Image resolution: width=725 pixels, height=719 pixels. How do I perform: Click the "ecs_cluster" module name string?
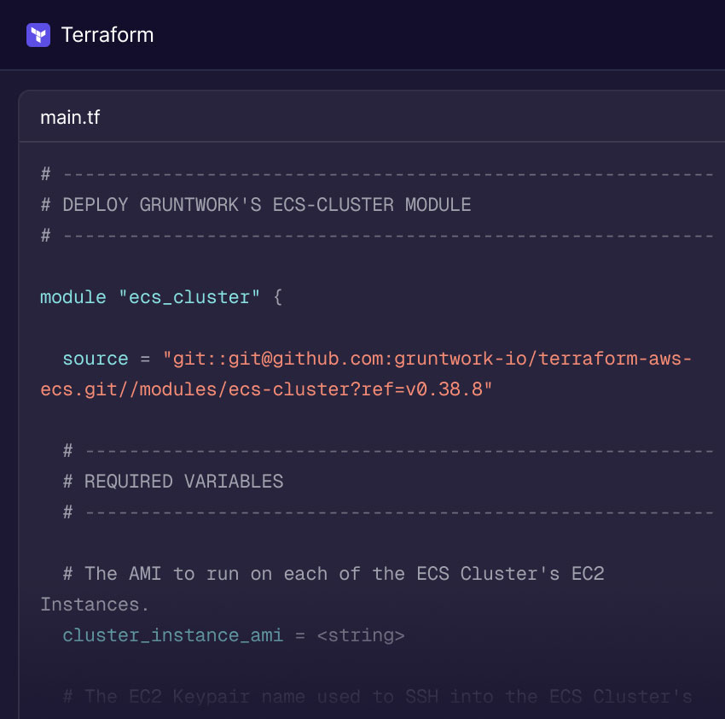[x=189, y=297]
